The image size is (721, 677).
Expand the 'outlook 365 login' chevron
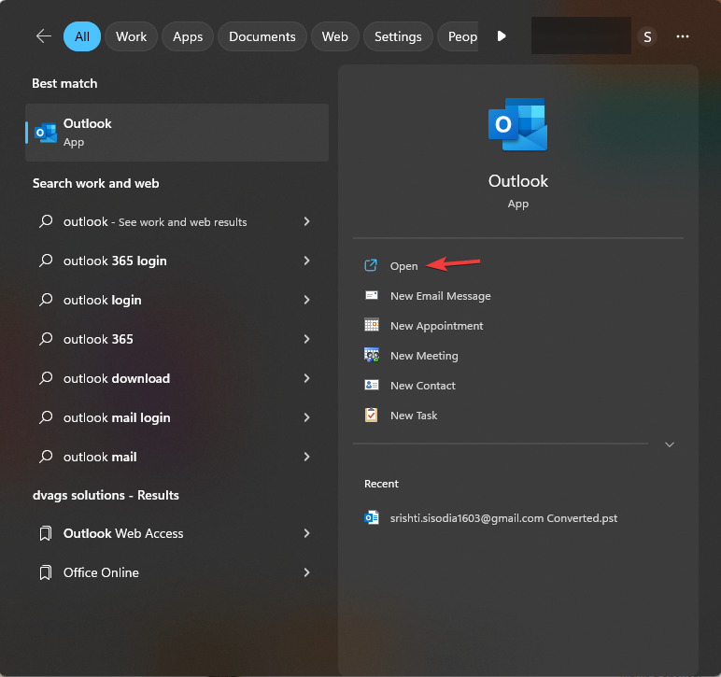pyautogui.click(x=306, y=261)
